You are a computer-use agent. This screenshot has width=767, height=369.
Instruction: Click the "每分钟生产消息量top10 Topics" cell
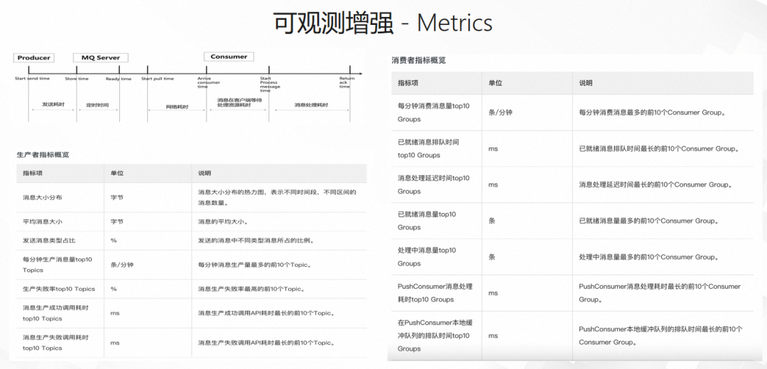[58, 265]
